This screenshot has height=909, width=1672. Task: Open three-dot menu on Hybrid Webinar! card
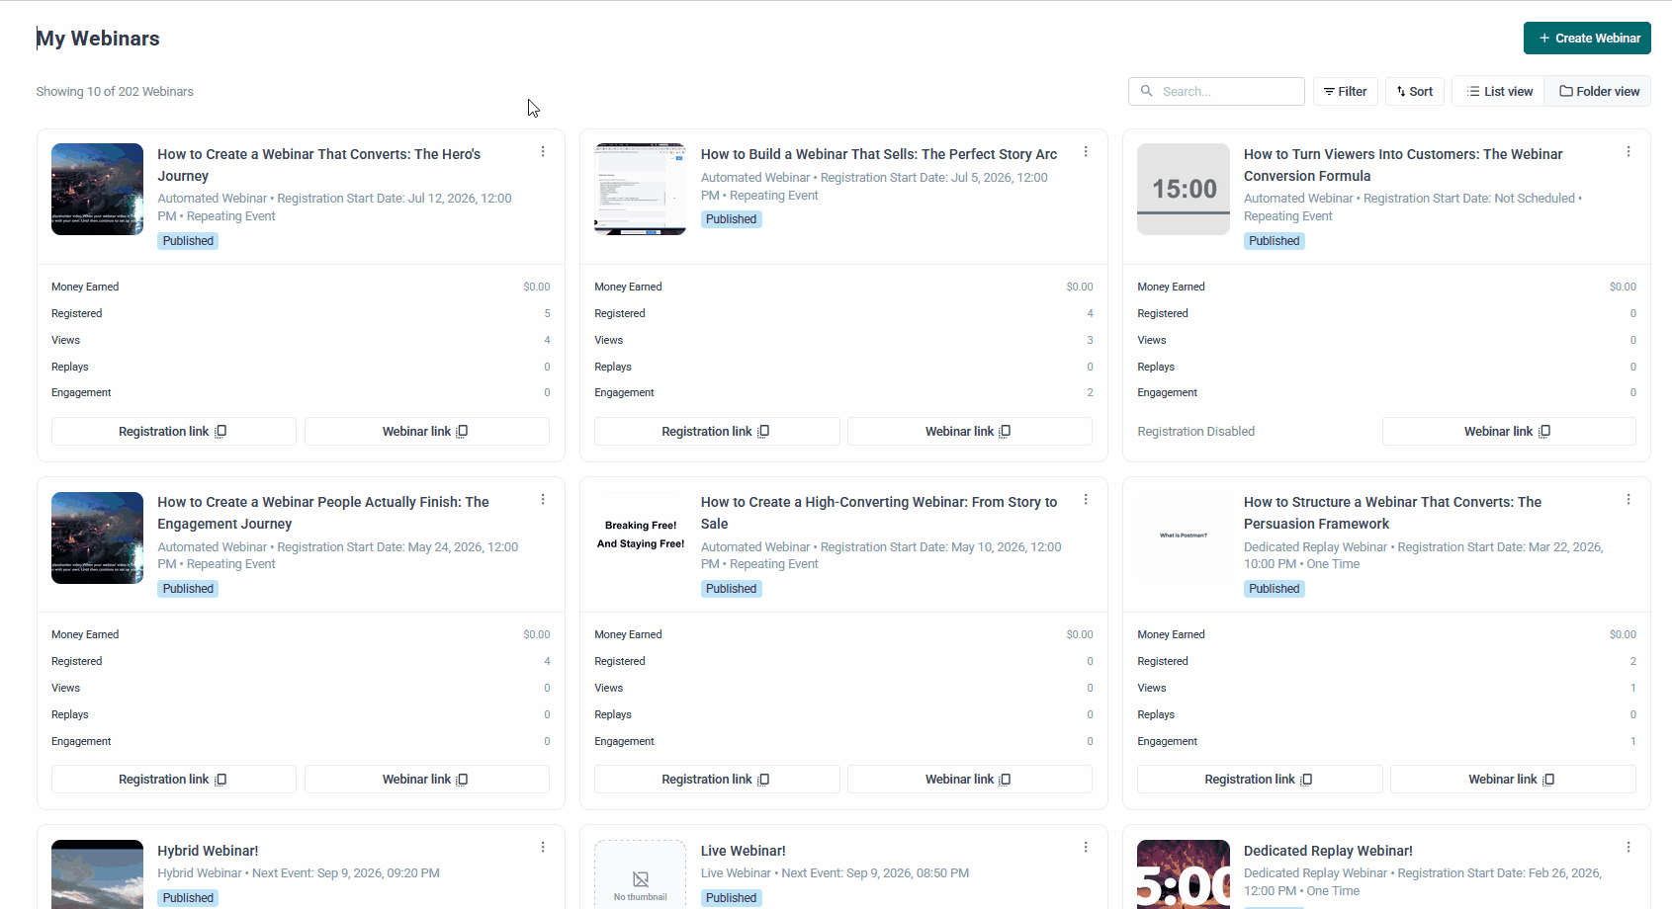tap(543, 847)
